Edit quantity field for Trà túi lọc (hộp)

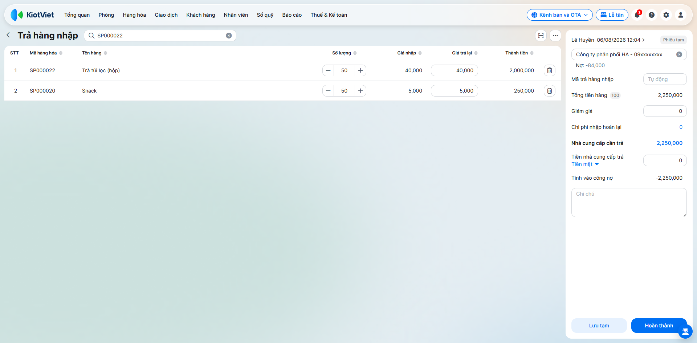(344, 70)
